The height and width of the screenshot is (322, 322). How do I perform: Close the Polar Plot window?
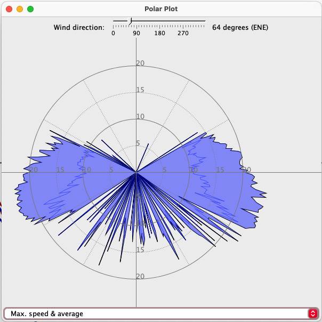tap(9, 9)
